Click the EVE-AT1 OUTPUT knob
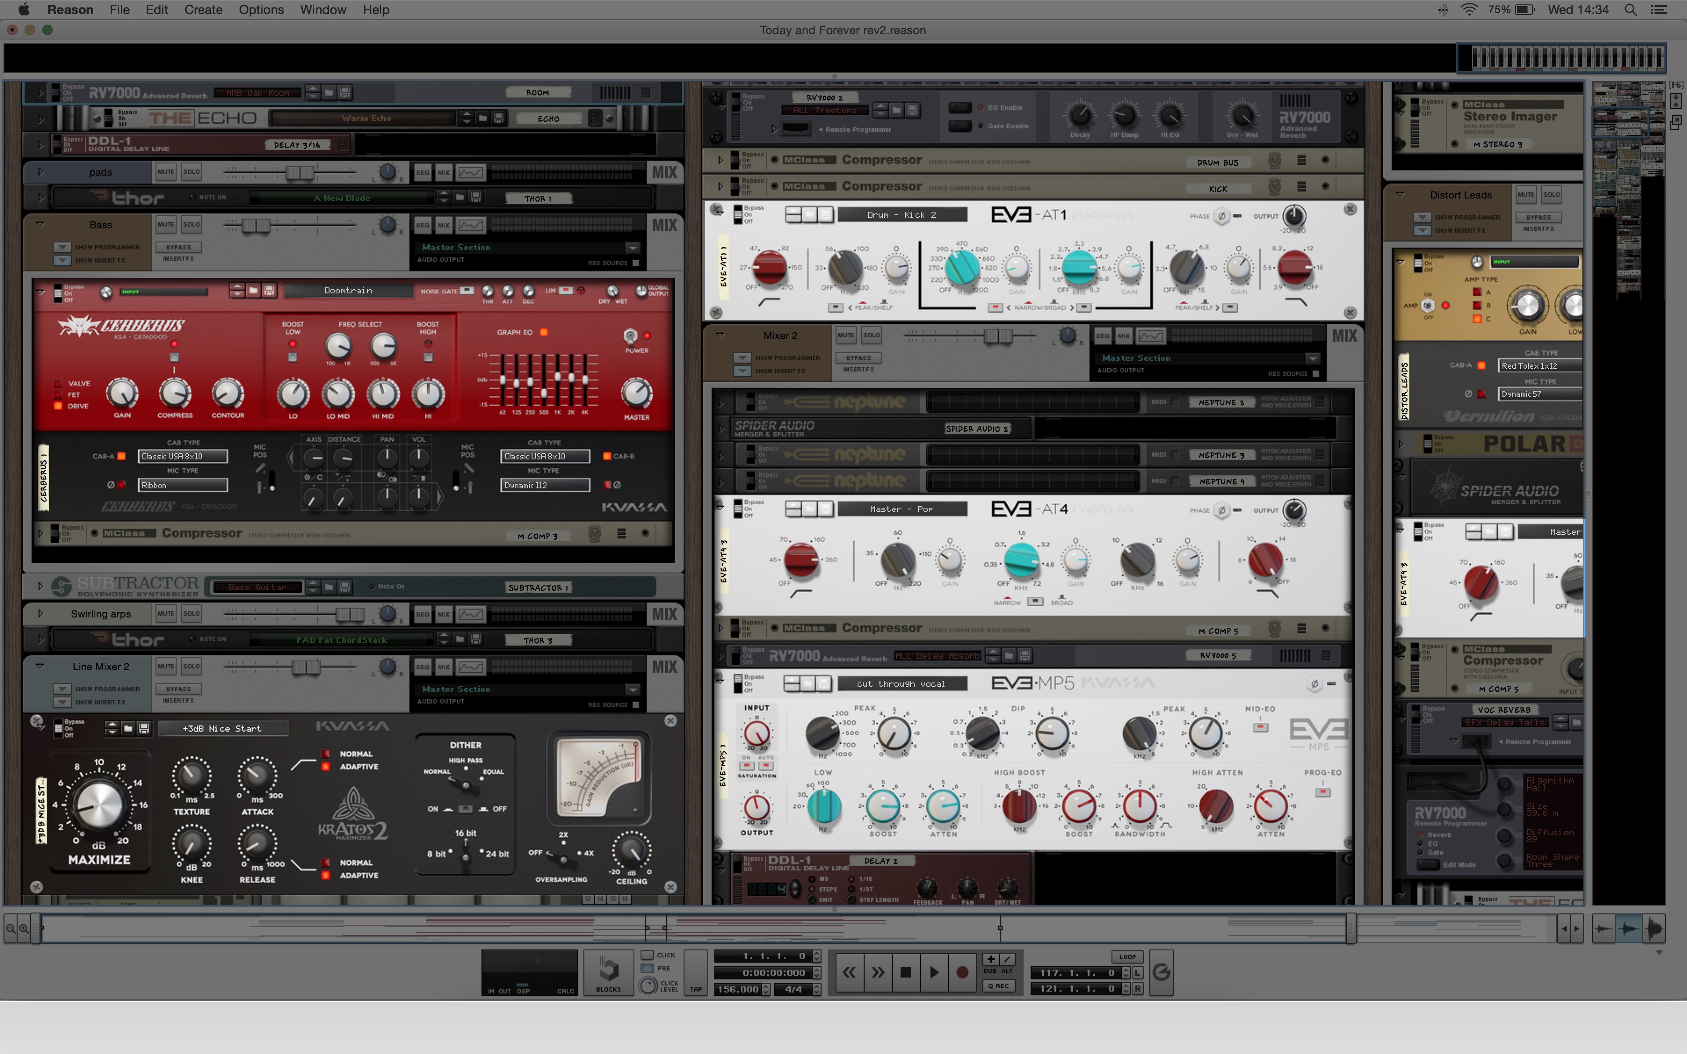This screenshot has width=1687, height=1054. pyautogui.click(x=1294, y=215)
